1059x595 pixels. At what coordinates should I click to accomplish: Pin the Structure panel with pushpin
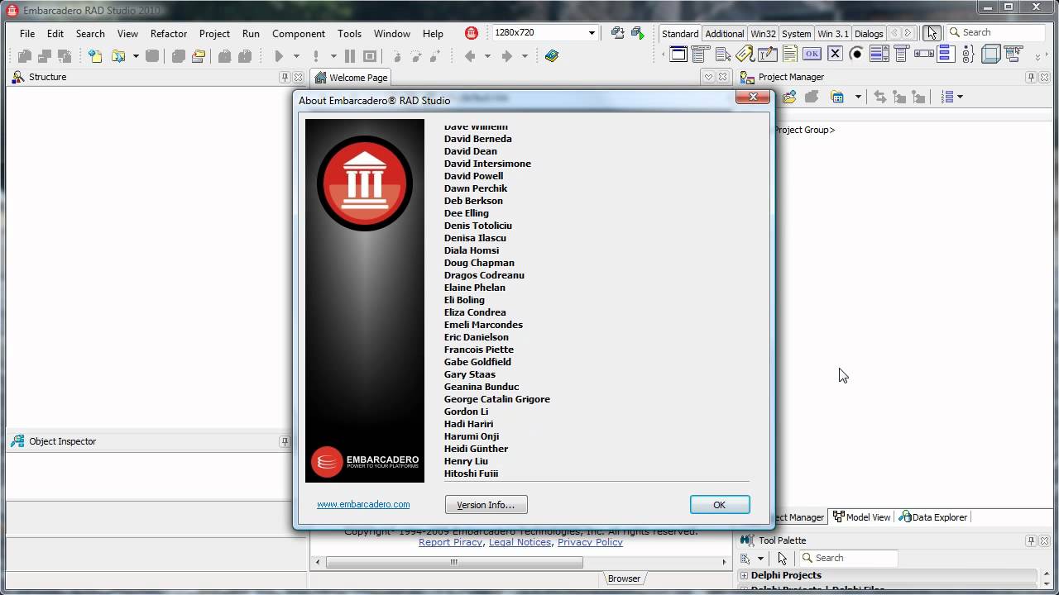click(285, 77)
